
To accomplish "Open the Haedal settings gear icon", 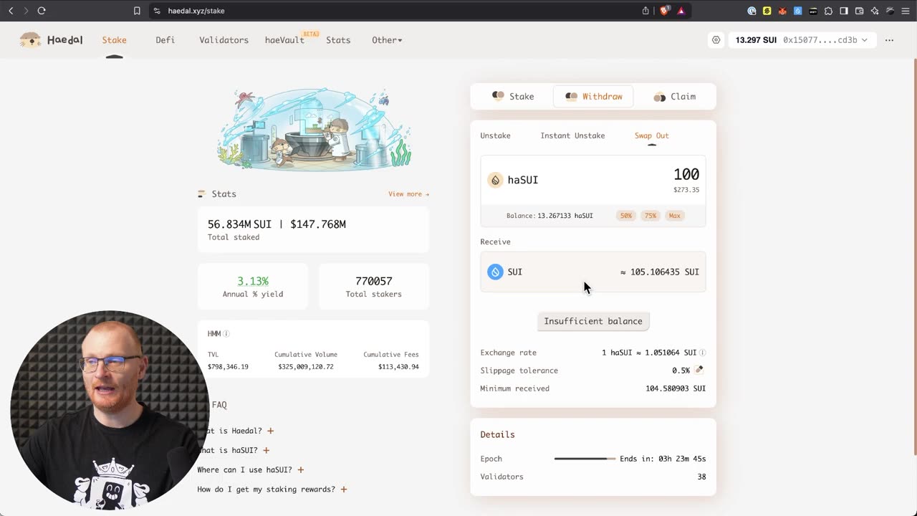I will [716, 40].
